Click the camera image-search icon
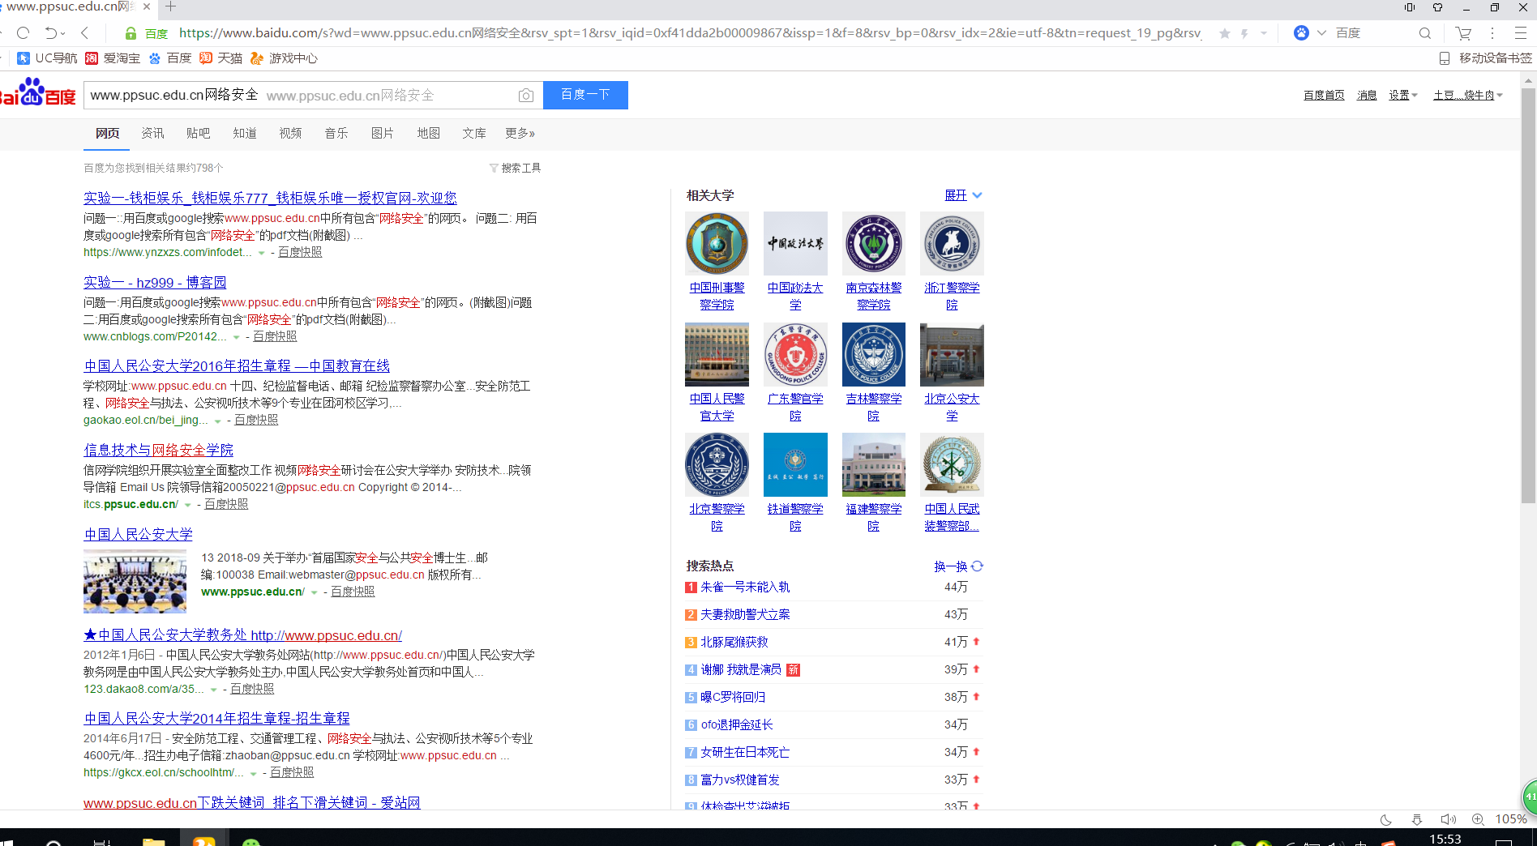The width and height of the screenshot is (1537, 846). tap(526, 96)
